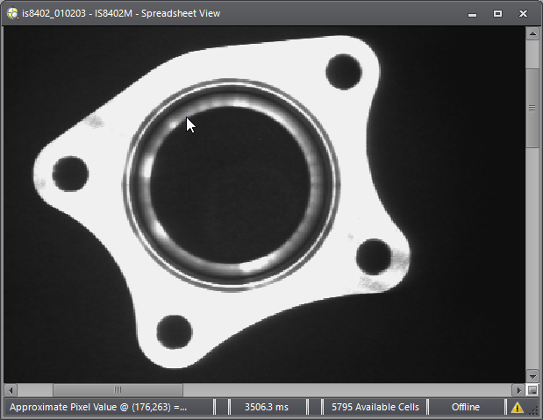This screenshot has height=420, width=543.
Task: Click the corner grip icon beside scrollbars
Action: 532,389
